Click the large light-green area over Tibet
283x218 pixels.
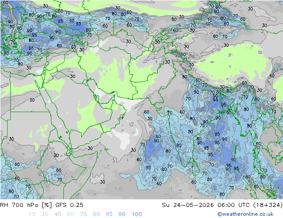(233, 65)
